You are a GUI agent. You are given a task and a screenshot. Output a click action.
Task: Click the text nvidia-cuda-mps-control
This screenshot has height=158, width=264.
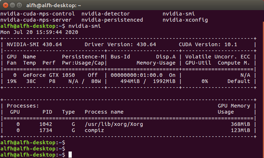38,14
